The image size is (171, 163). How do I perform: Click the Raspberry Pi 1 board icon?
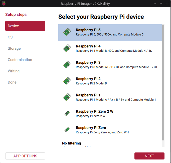(x=67, y=97)
